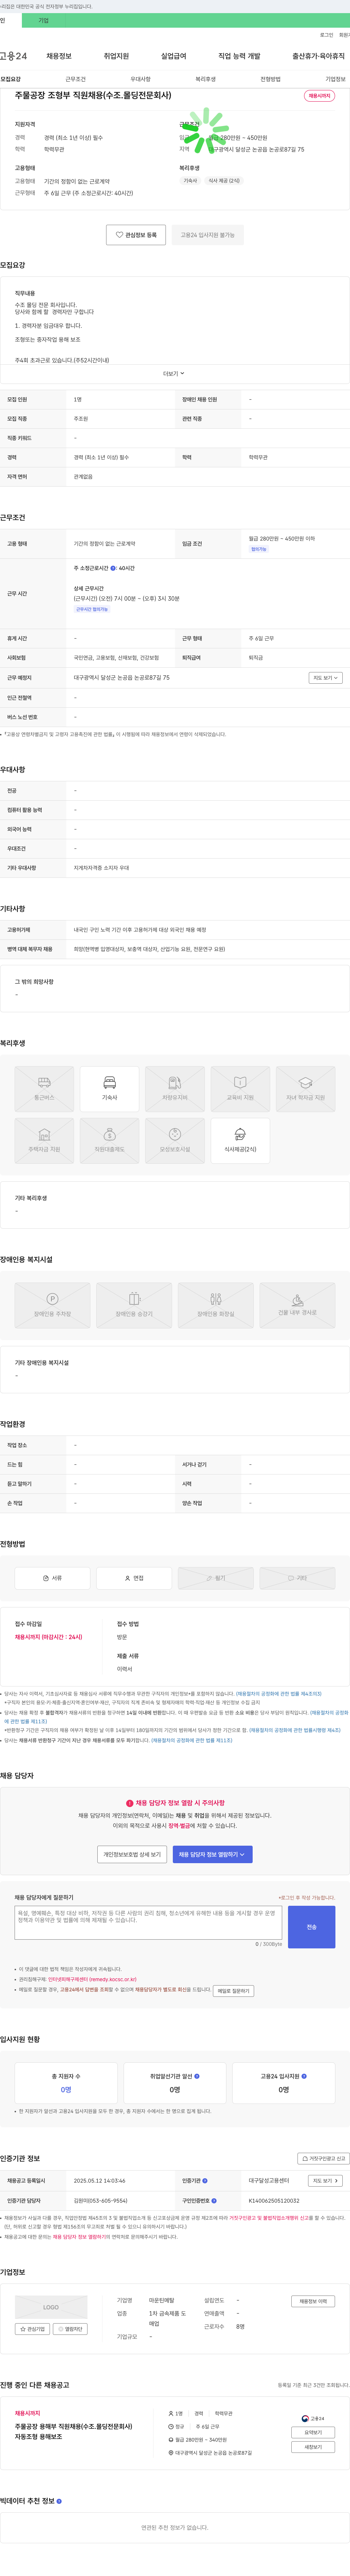Click the 건물 내부 경사로 icon
The image size is (350, 2576).
[x=297, y=1305]
